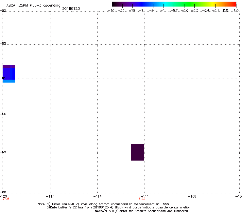Image resolution: width=242 pixels, height=213 pixels.
Task: Click the date label "20160120" under the title
Action: point(71,9)
